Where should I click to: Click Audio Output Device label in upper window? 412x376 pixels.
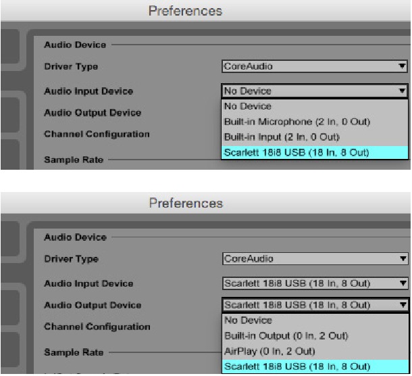pyautogui.click(x=93, y=113)
